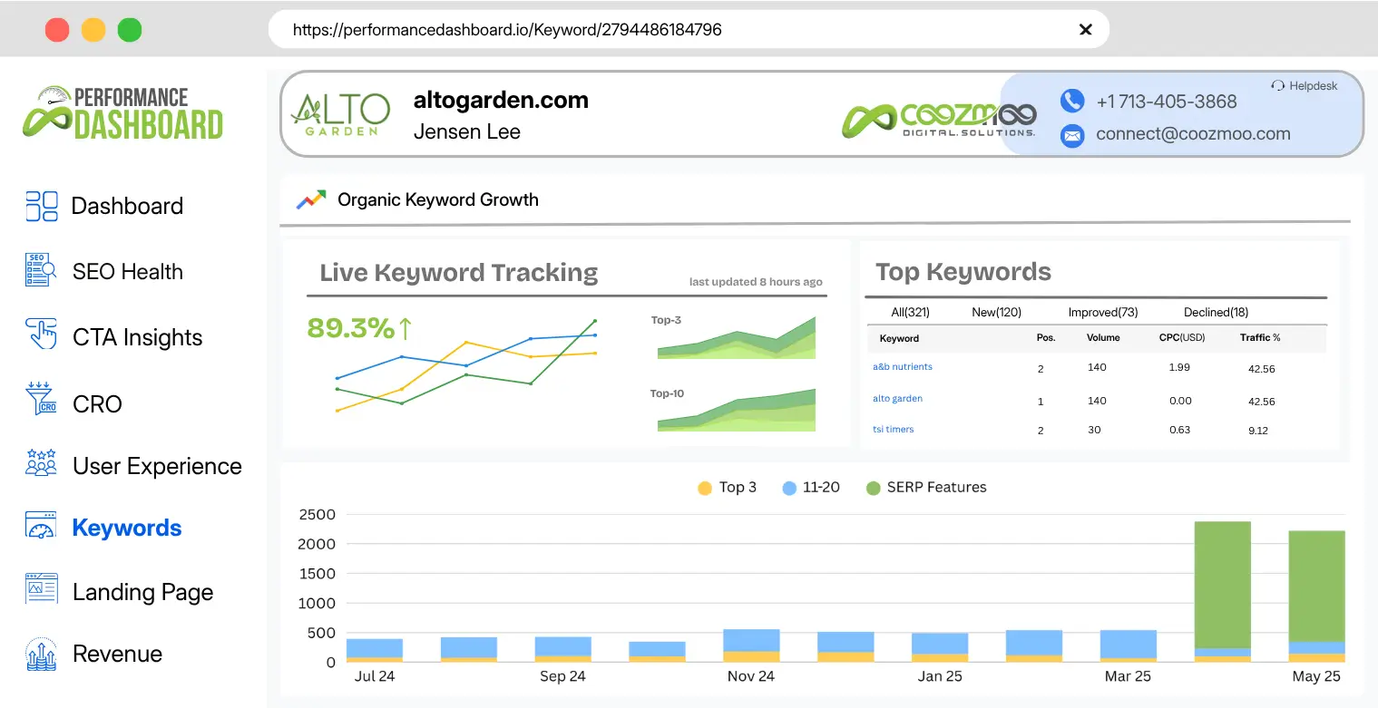Open the tsi timers keyword link

tap(894, 430)
